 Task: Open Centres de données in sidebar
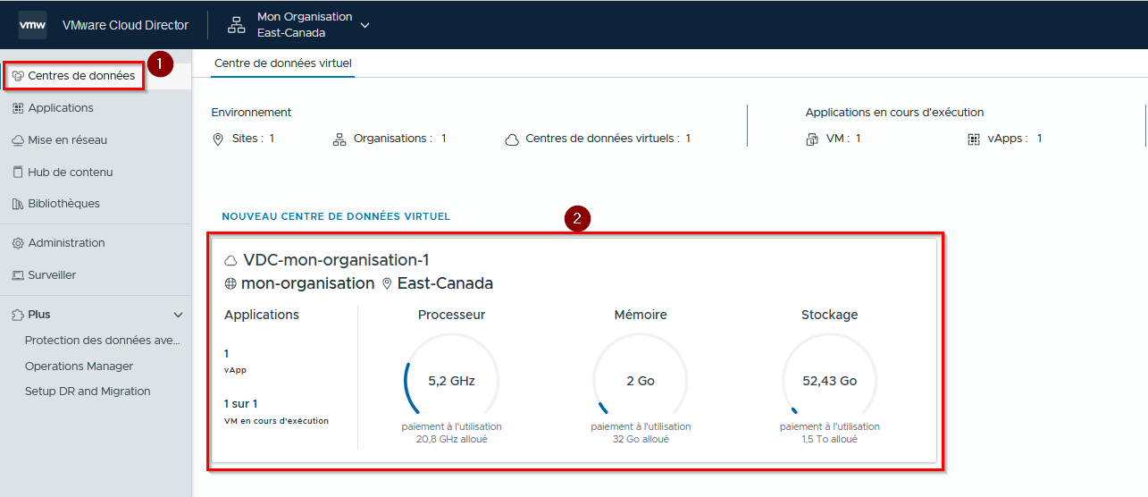click(x=81, y=76)
